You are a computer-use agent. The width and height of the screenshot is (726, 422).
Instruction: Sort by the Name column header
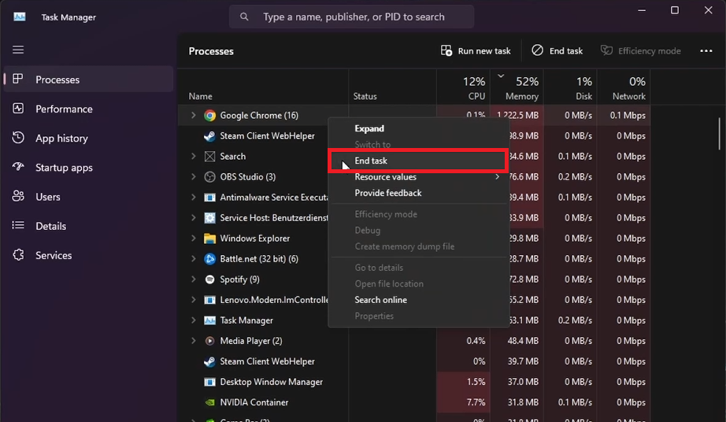(x=263, y=87)
